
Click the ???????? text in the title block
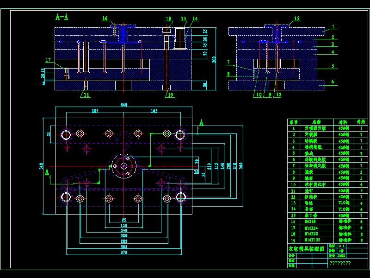[340, 263]
